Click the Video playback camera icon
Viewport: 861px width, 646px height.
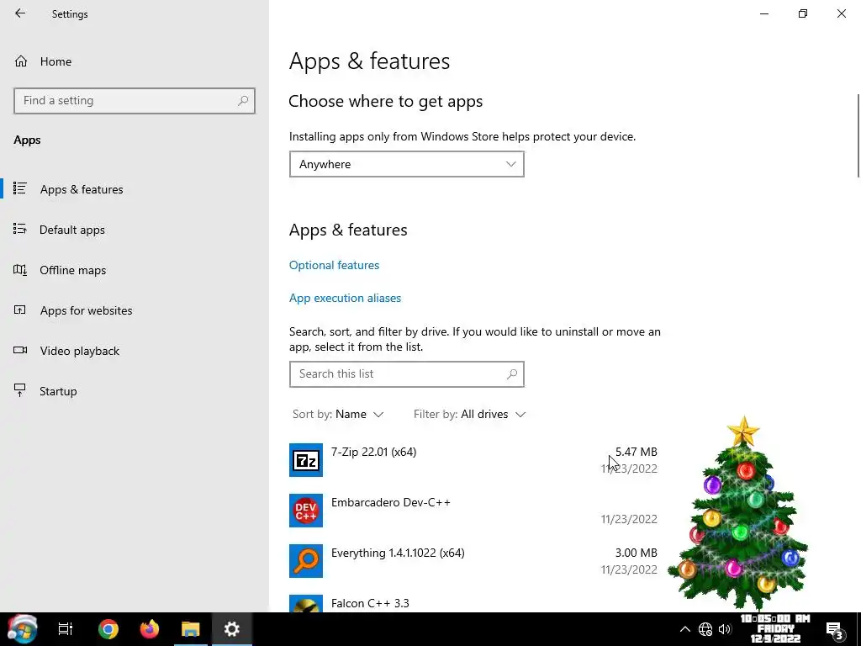[20, 350]
